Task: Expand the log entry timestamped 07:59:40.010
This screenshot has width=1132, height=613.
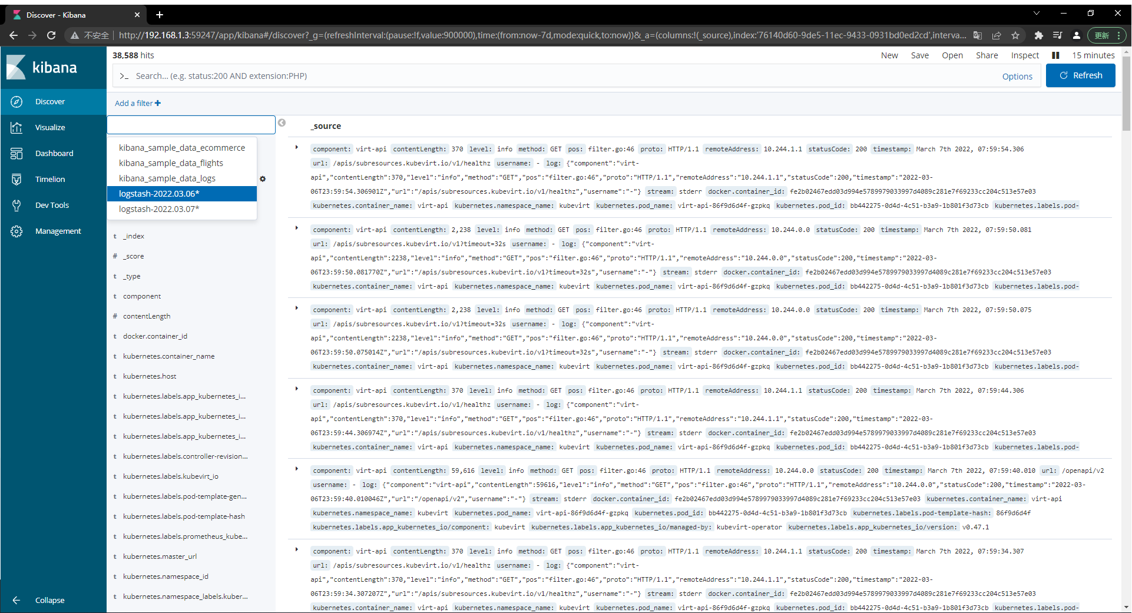Action: coord(297,469)
